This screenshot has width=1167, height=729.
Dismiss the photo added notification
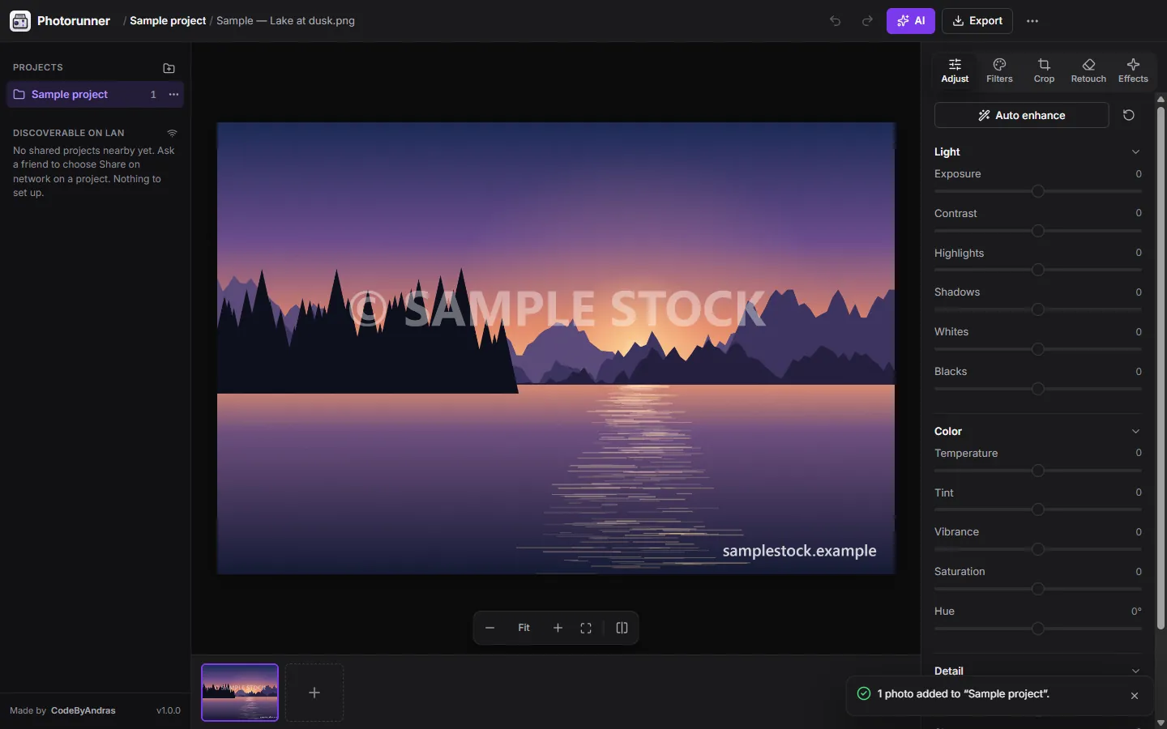(x=1135, y=696)
